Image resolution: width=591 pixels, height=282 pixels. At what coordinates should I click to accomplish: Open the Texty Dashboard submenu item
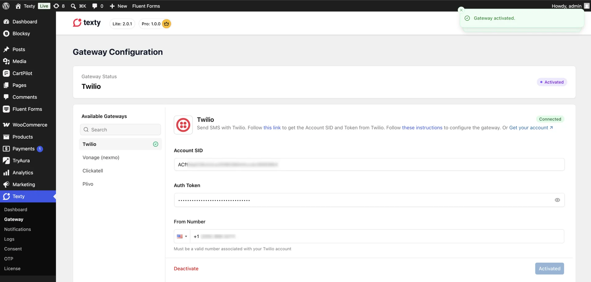coord(16,210)
